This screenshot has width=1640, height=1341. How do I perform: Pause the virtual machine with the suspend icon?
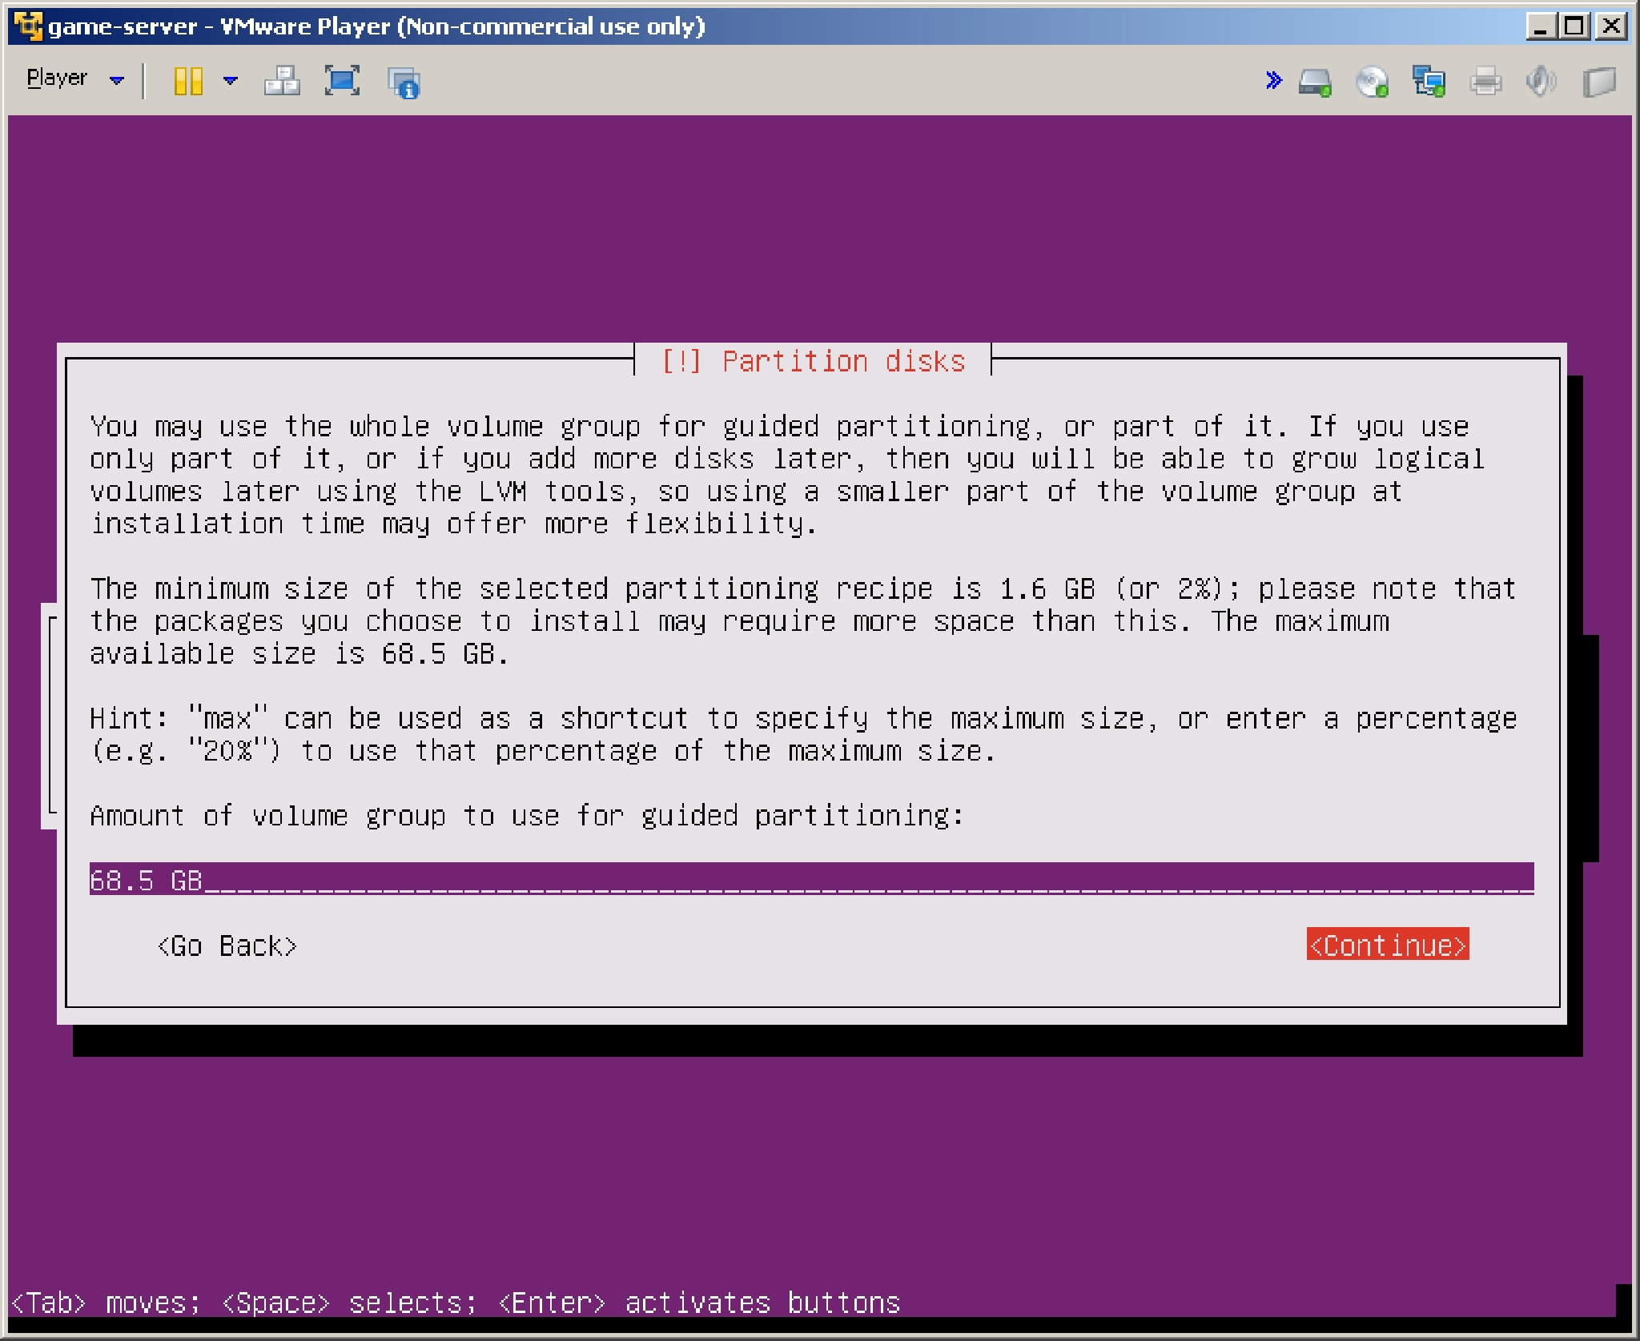pos(188,81)
